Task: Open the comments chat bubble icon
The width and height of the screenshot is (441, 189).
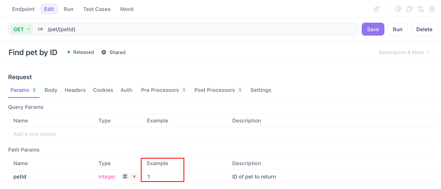Action: [409, 9]
